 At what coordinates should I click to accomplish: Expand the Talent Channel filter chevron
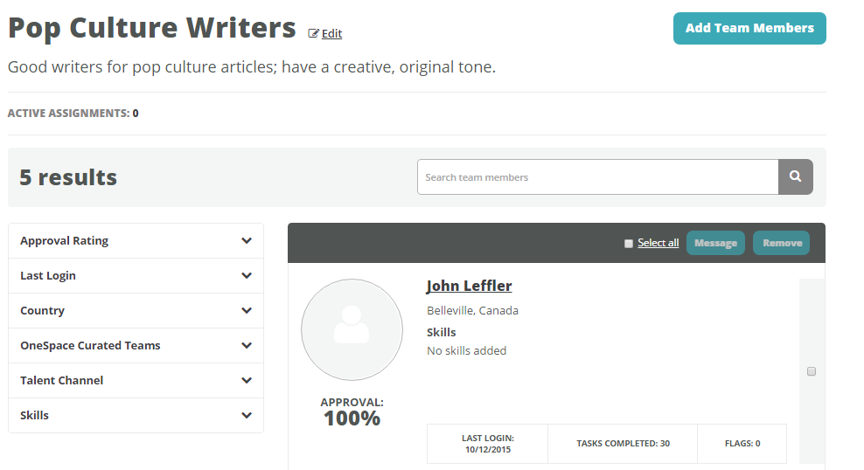247,380
